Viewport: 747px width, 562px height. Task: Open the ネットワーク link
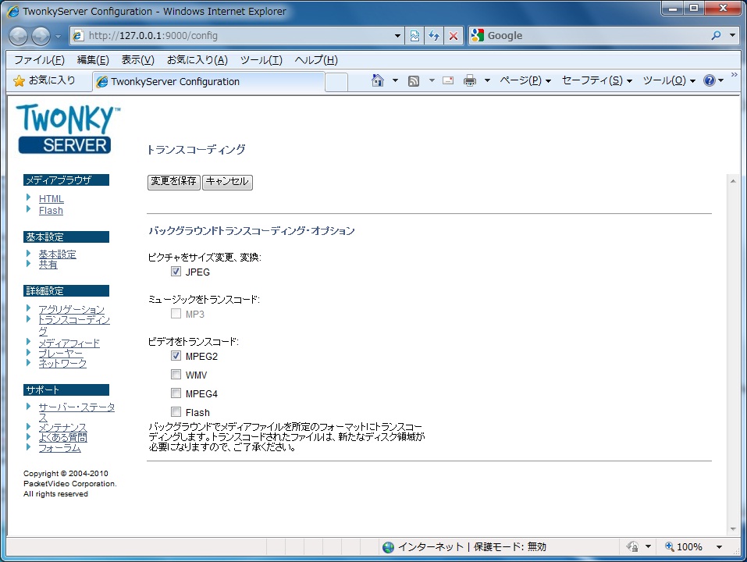coord(62,364)
